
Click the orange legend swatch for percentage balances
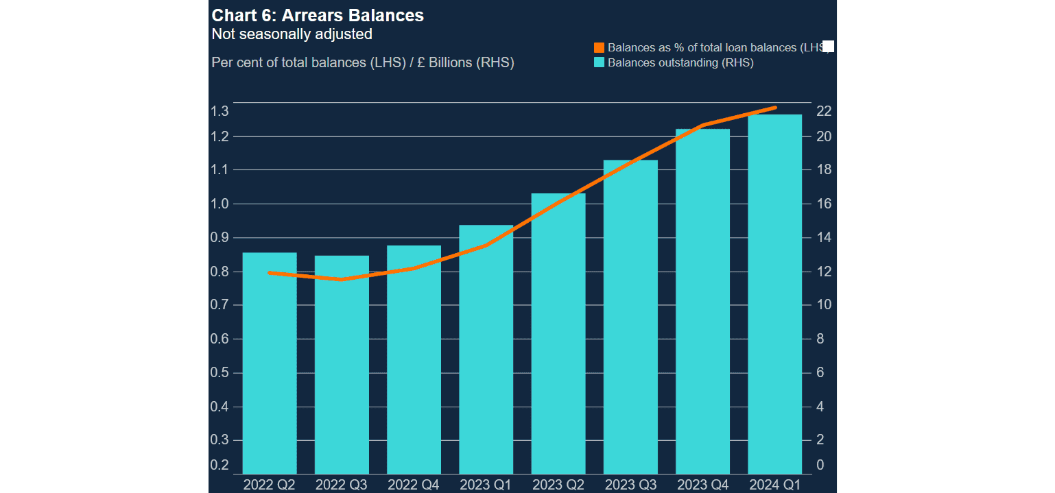(599, 48)
